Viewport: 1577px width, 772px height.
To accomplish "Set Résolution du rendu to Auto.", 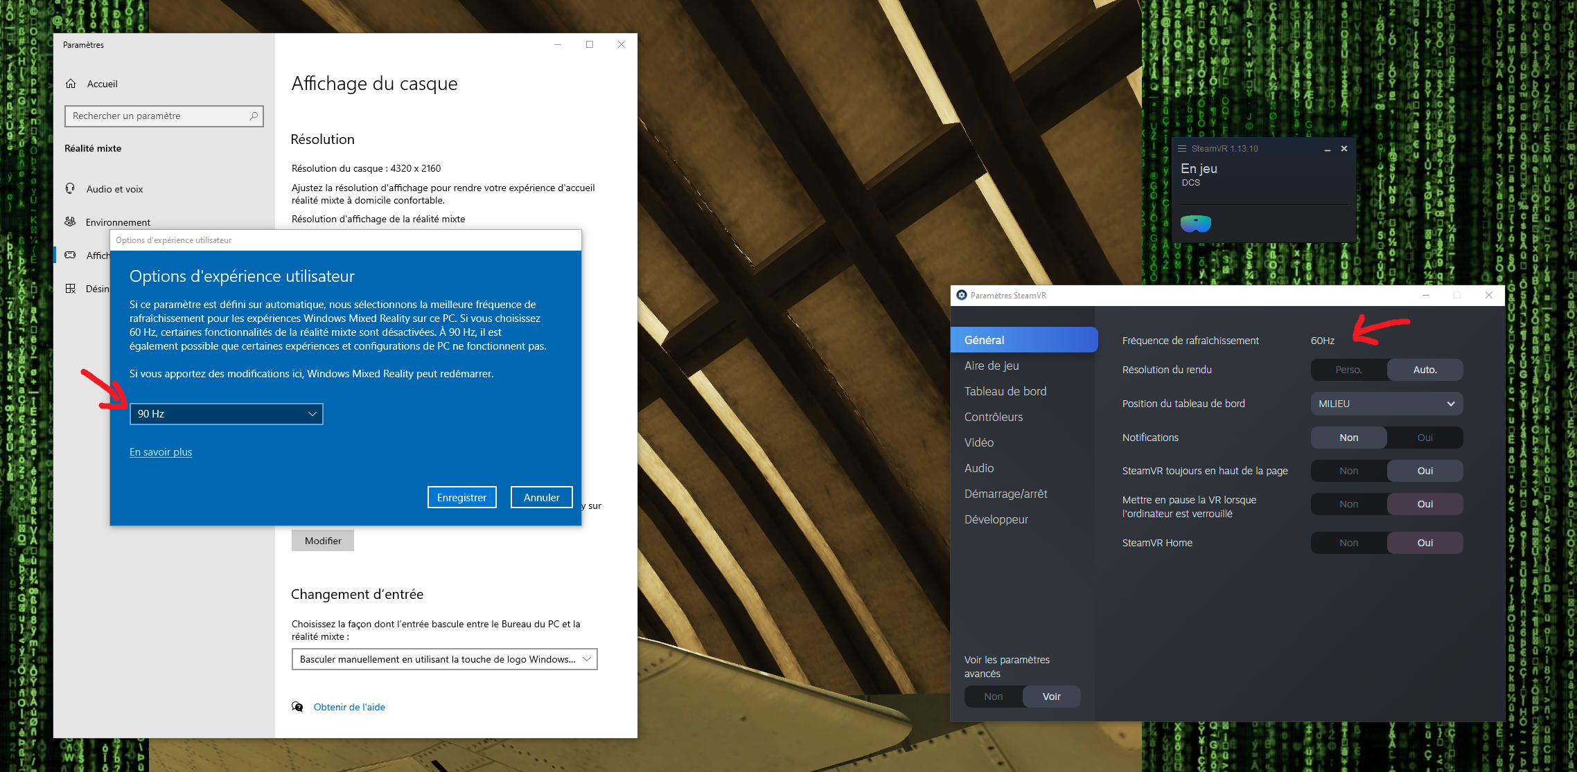I will coord(1425,370).
